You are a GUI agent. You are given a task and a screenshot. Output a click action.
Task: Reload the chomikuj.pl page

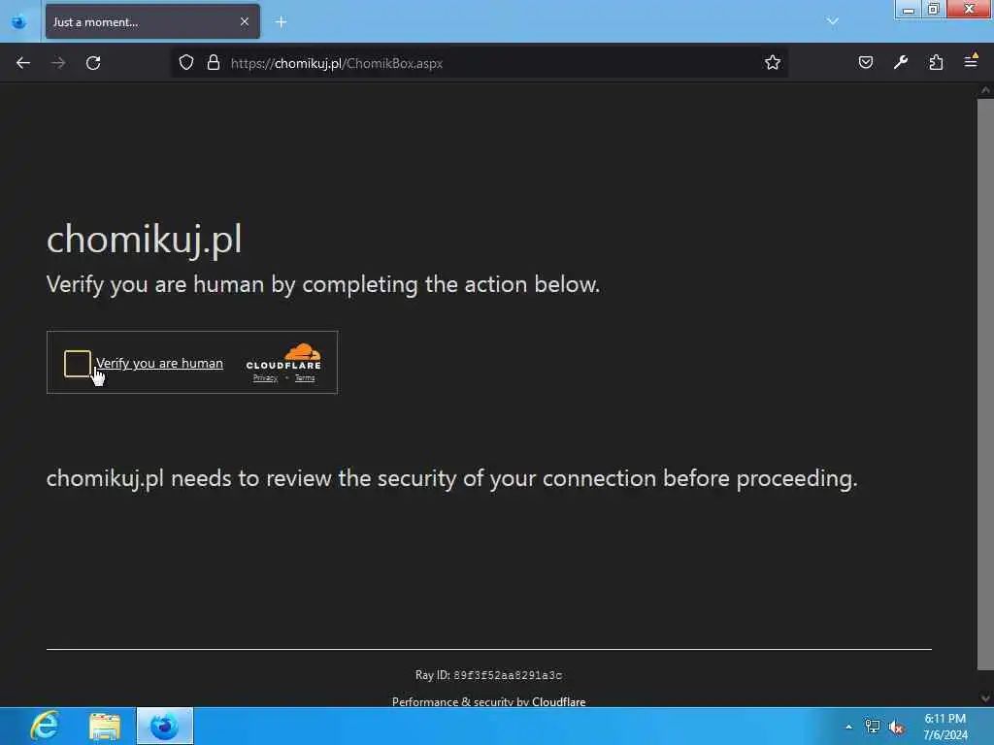point(93,63)
